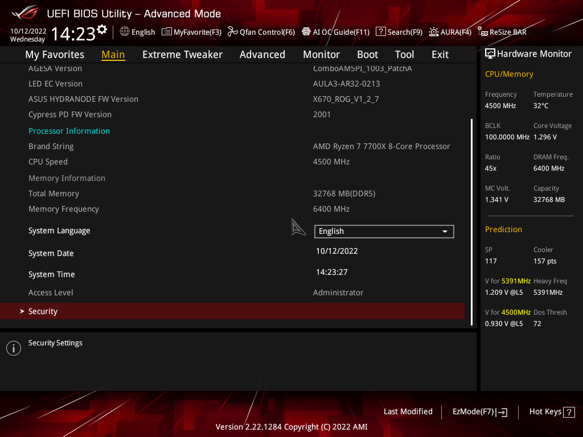
Task: Click AULA3-AR32-0213 value
Action: [x=347, y=84]
